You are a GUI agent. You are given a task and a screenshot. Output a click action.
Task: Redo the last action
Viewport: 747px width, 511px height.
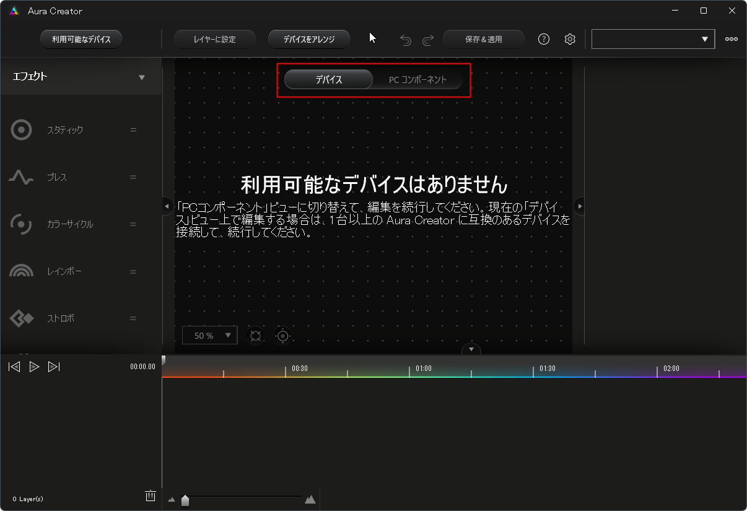[428, 40]
